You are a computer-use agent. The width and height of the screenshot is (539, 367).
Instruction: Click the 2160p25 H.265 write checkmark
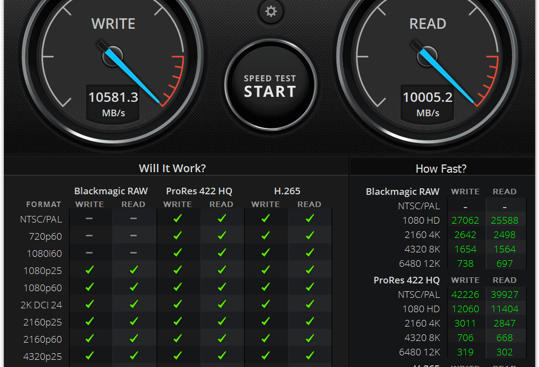point(266,322)
